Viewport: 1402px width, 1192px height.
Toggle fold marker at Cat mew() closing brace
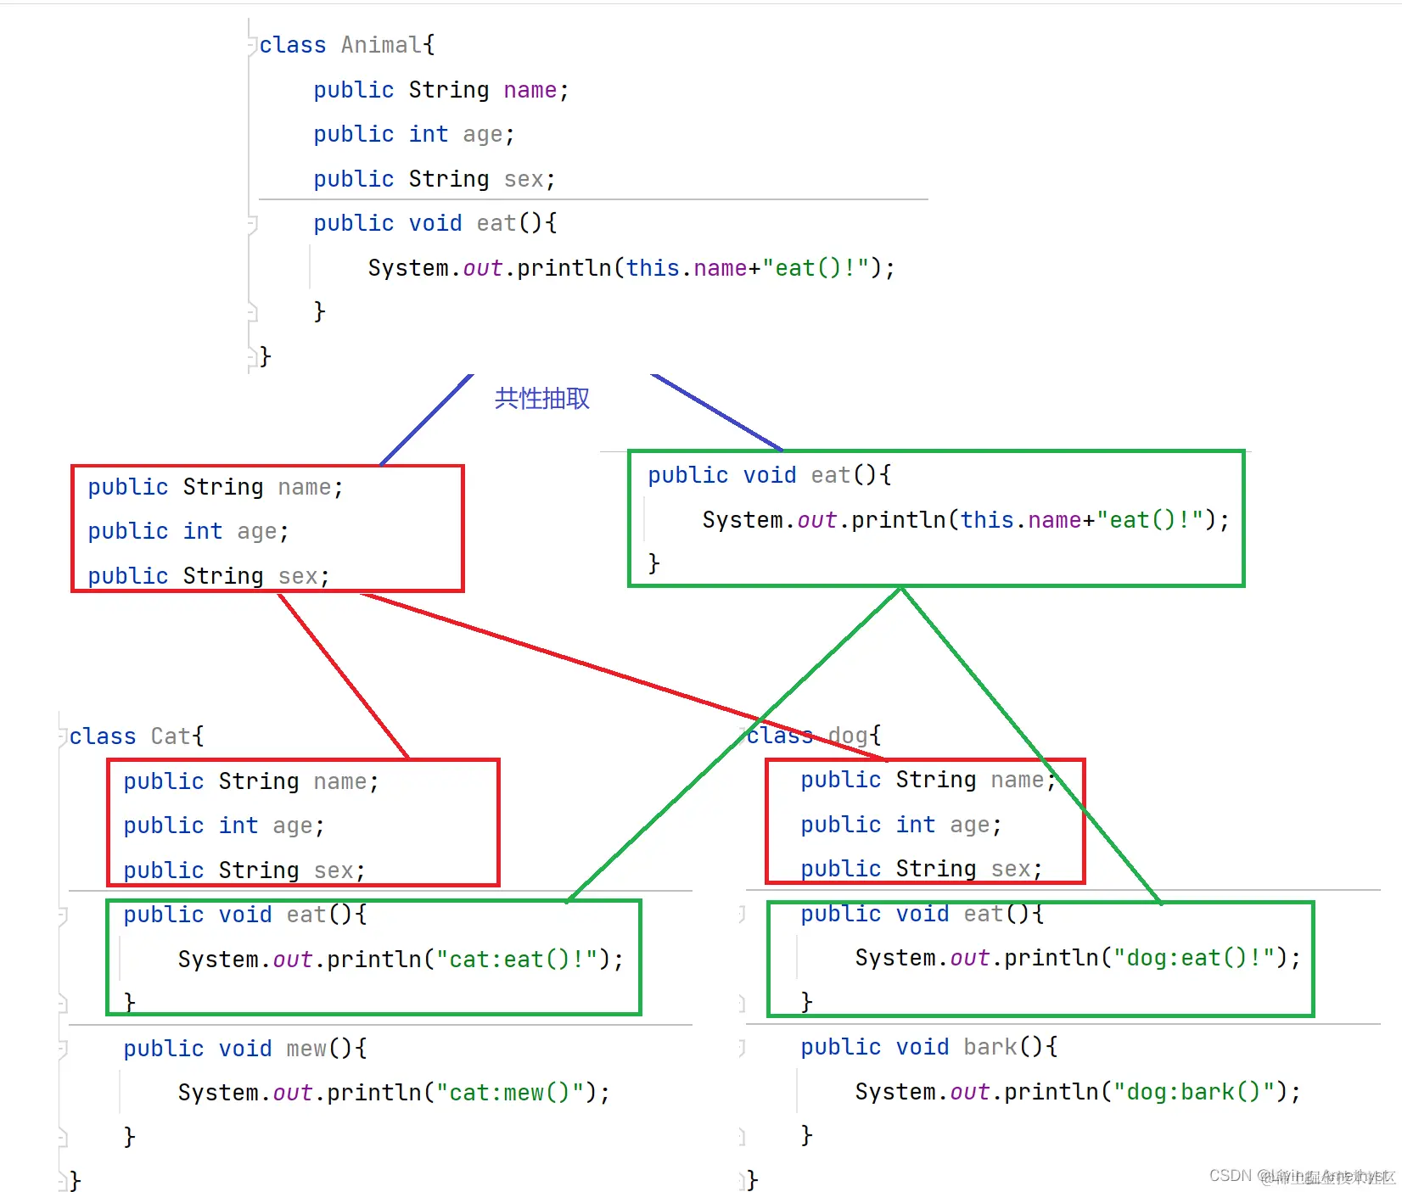62,1138
